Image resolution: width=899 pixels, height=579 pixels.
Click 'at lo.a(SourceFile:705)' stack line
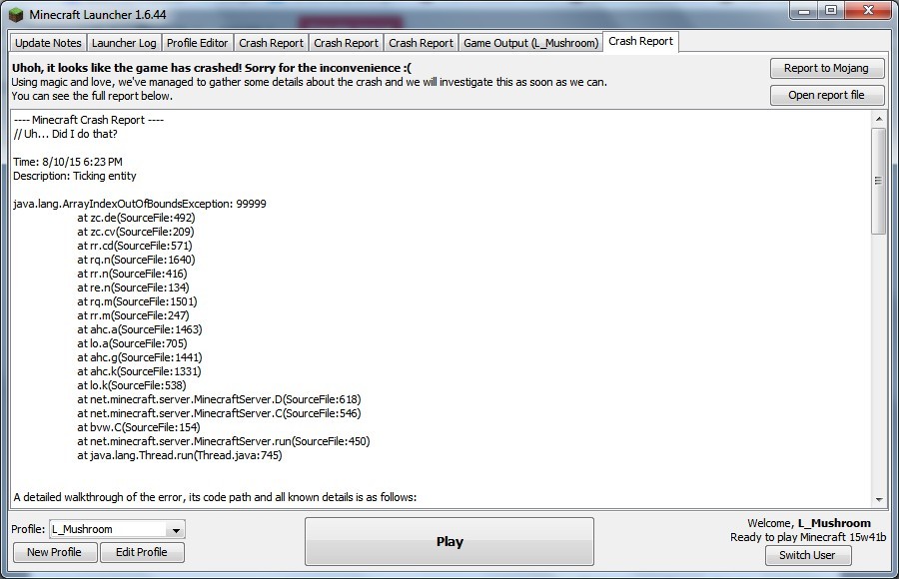pos(133,343)
